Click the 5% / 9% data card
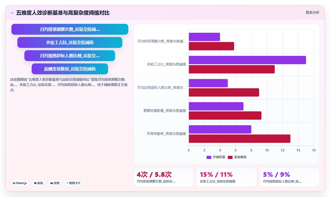Image resolution: width=330 pixels, height=197 pixels. coord(290,177)
